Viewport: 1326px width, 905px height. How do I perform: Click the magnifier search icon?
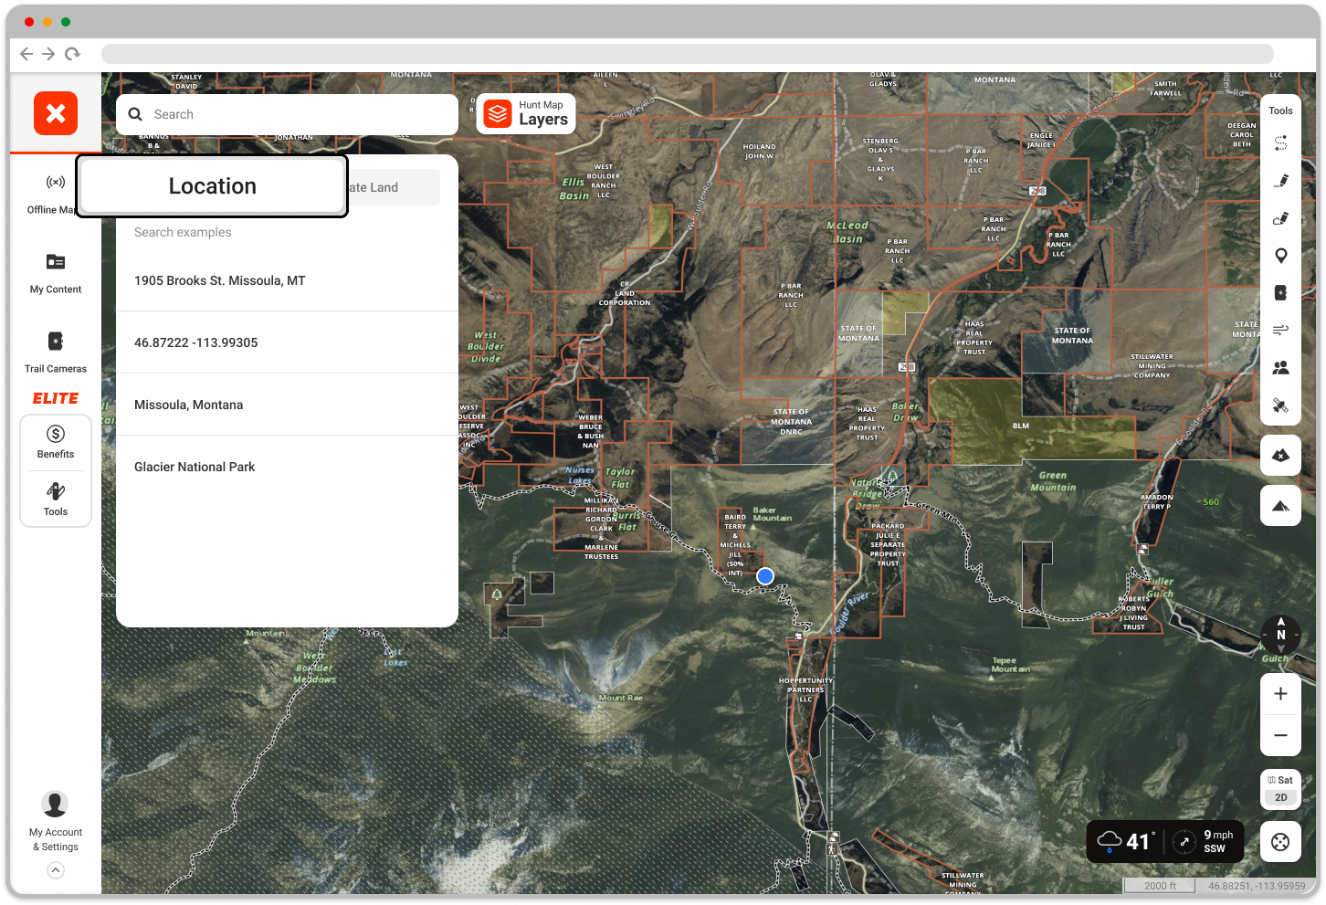(135, 114)
